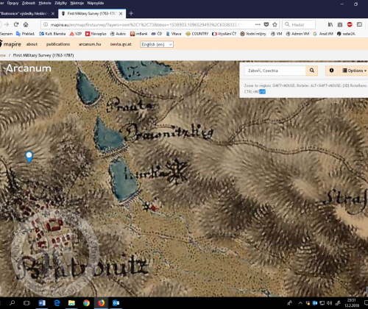Image resolution: width=368 pixels, height=309 pixels.
Task: Open the Historie menu
Action: [45, 3]
